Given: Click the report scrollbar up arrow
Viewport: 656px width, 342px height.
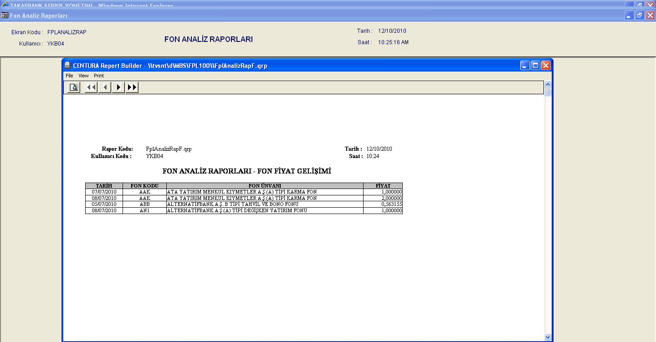Looking at the screenshot, I should [548, 84].
